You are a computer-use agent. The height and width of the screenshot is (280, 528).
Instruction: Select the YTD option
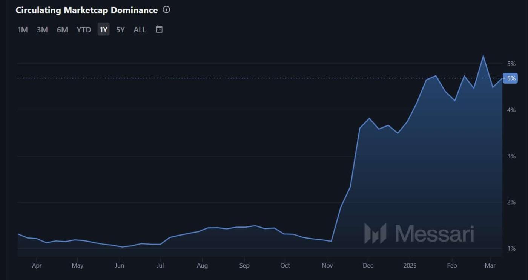click(x=83, y=29)
